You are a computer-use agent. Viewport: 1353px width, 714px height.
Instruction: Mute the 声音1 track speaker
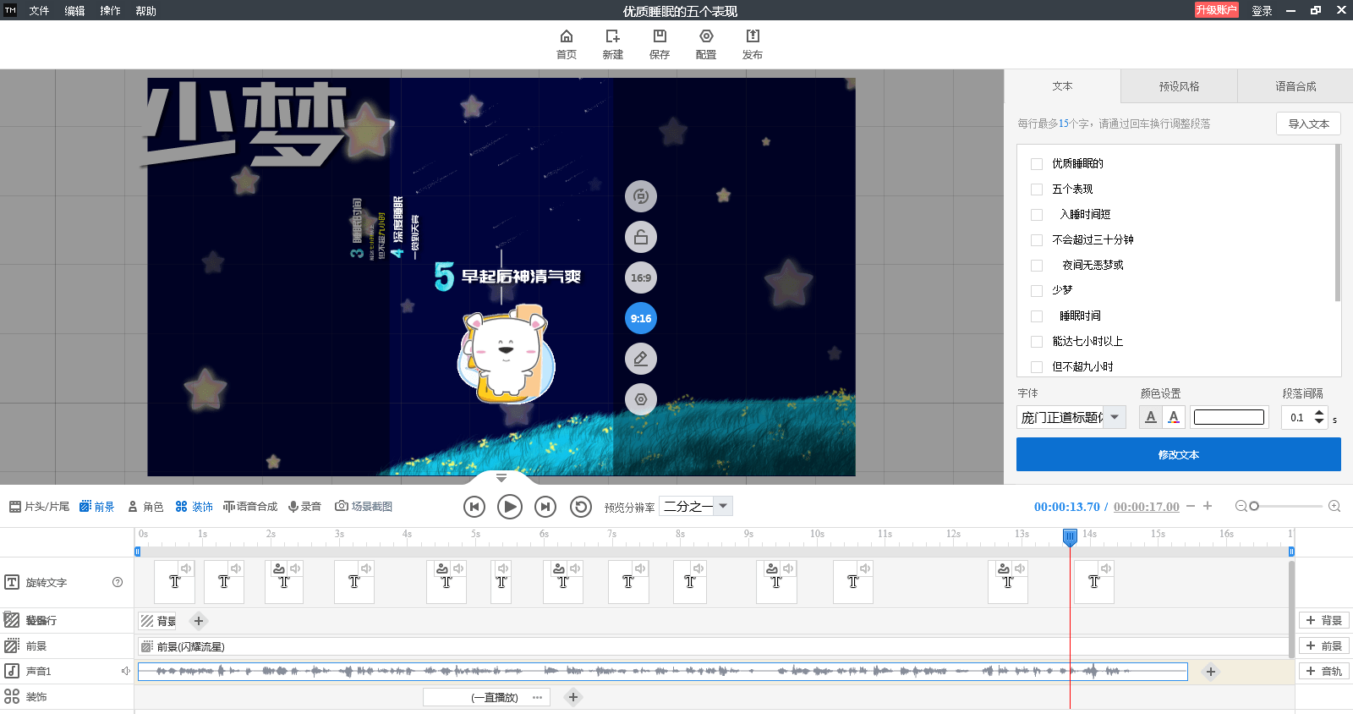(x=125, y=671)
